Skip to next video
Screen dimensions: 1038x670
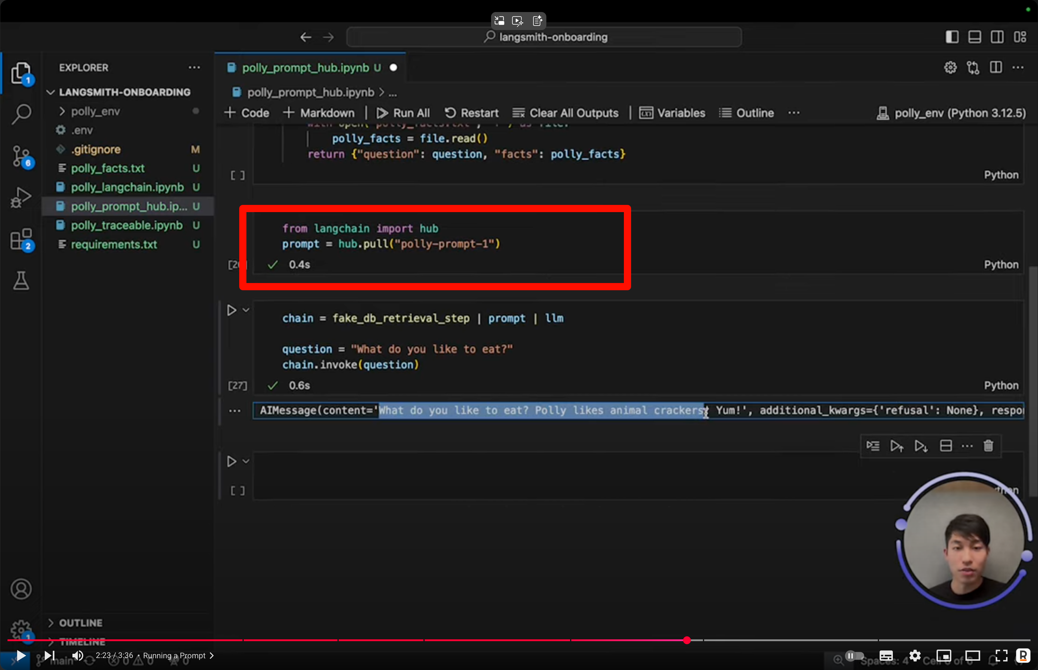click(x=50, y=655)
